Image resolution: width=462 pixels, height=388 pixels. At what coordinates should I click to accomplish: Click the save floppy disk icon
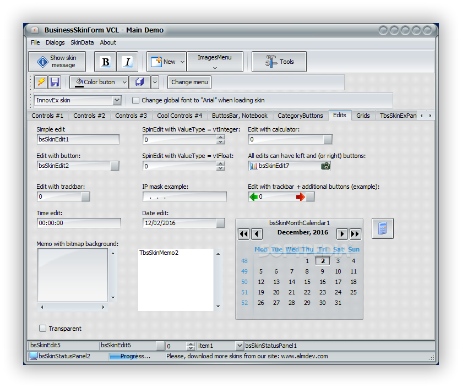55,82
